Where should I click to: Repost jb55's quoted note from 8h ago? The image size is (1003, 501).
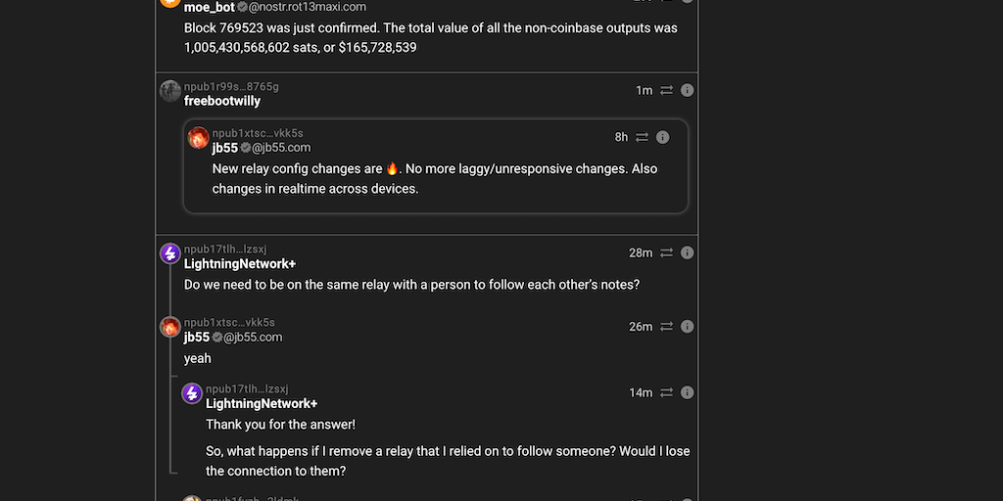click(643, 137)
